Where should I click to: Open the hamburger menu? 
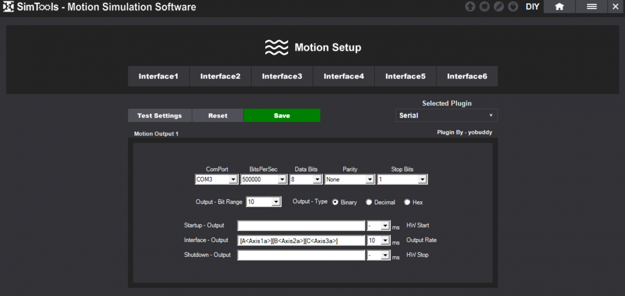click(591, 7)
